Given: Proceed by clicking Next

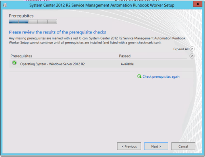Looking at the screenshot, I should click(x=156, y=146).
